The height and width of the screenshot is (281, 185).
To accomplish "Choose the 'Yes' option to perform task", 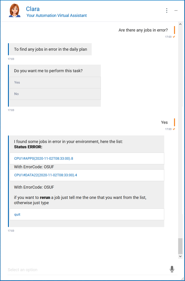I will (x=55, y=83).
